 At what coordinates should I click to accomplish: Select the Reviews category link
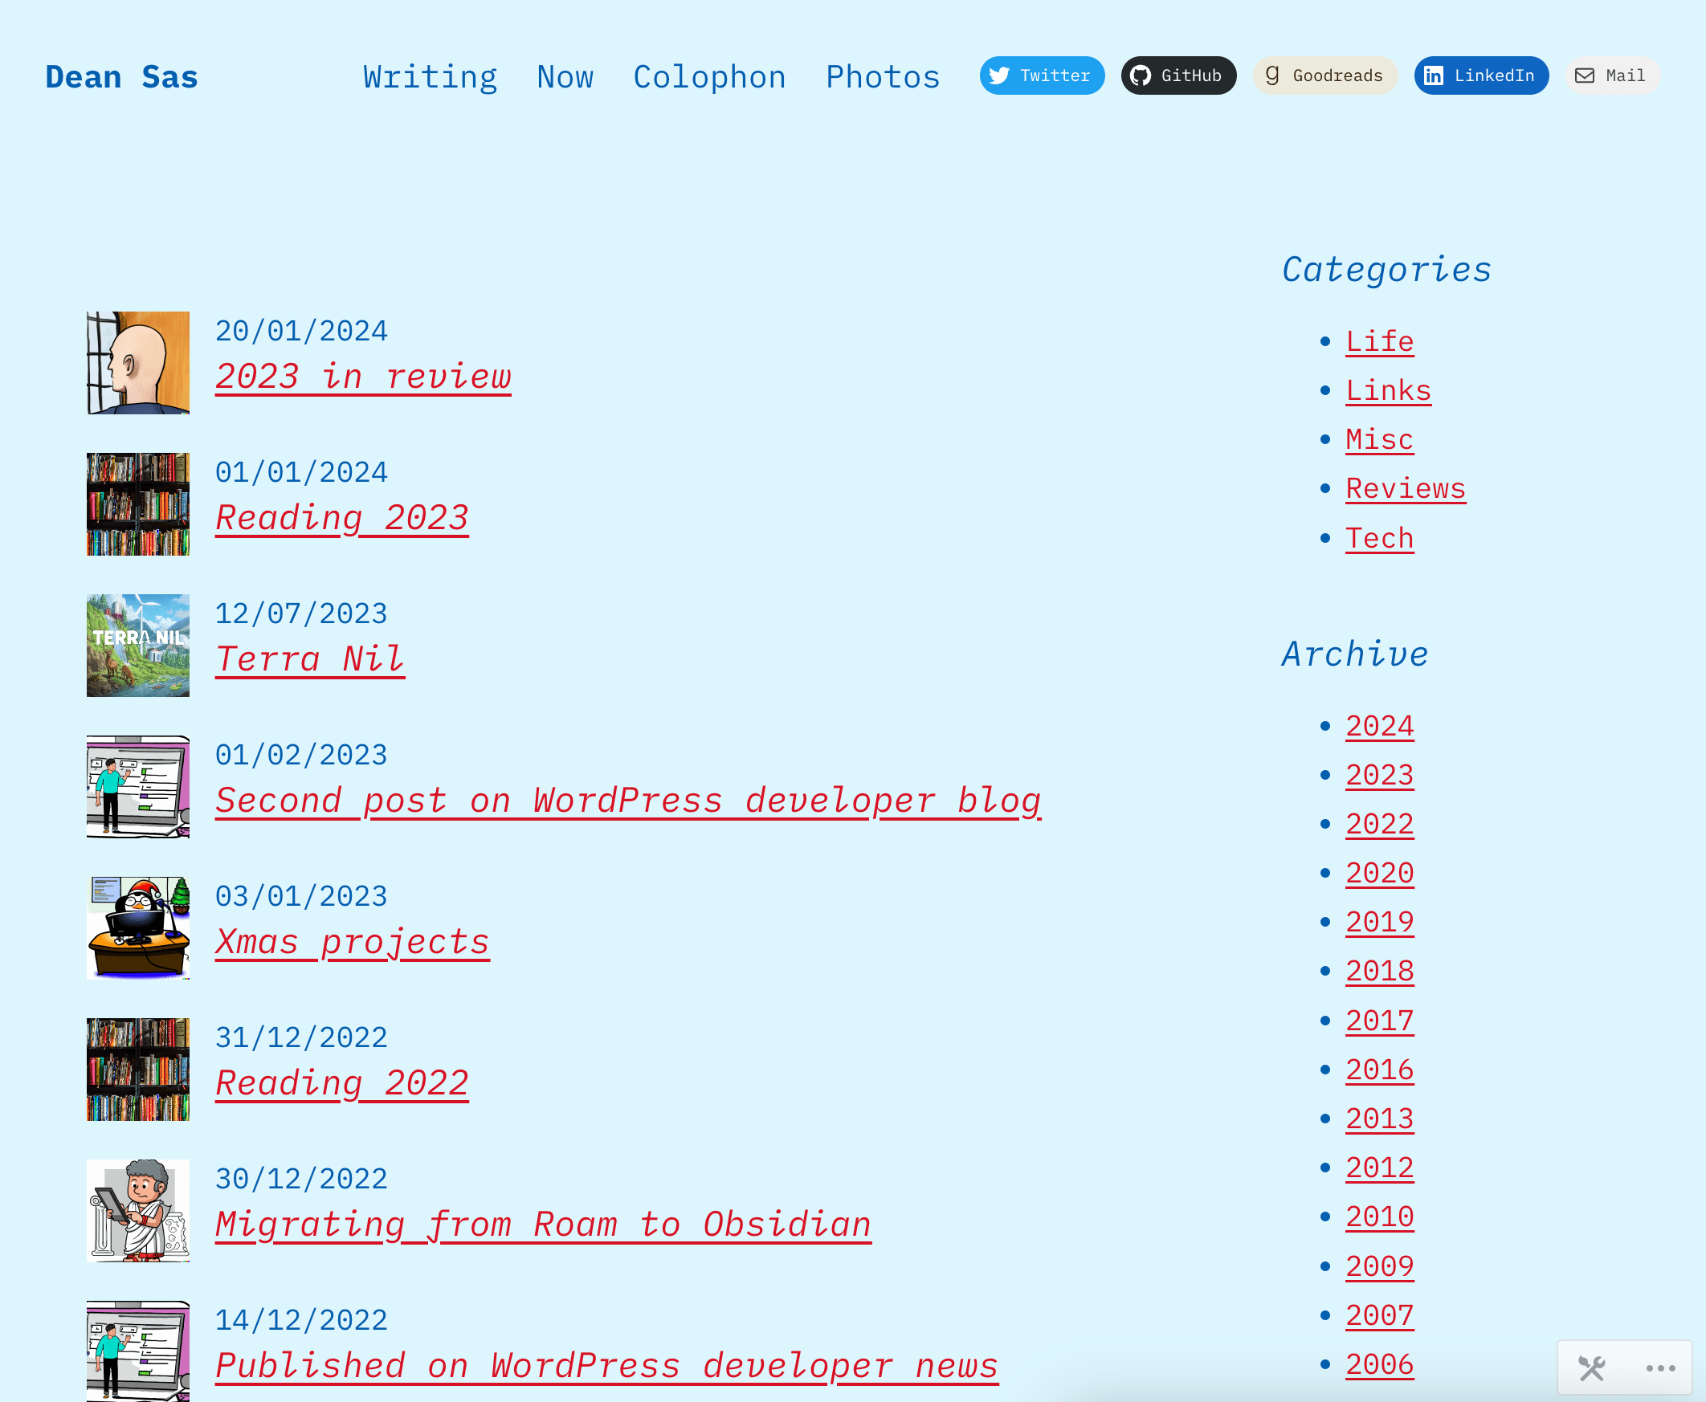coord(1405,488)
